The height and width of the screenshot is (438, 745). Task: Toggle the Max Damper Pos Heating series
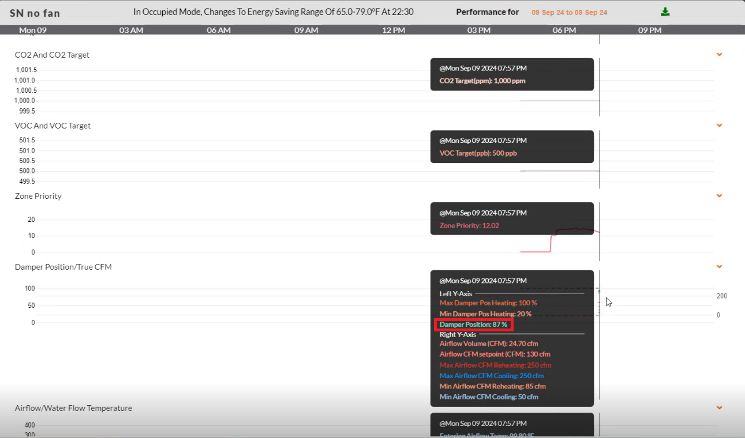488,303
